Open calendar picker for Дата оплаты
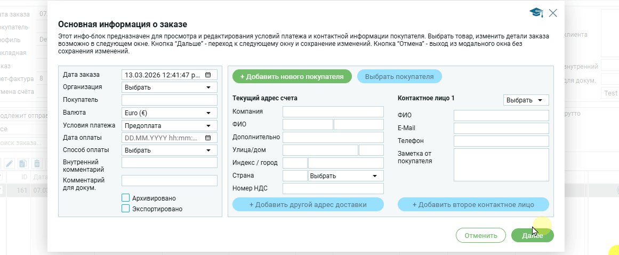The height and width of the screenshot is (255, 619). [208, 138]
